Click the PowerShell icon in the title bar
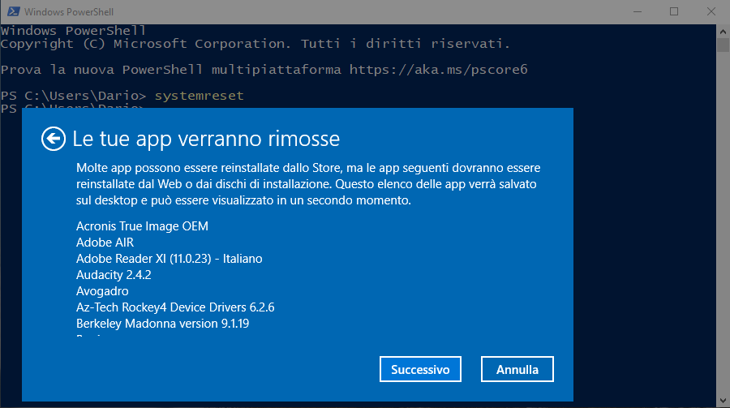Screen dimensions: 730x408 [x=14, y=11]
